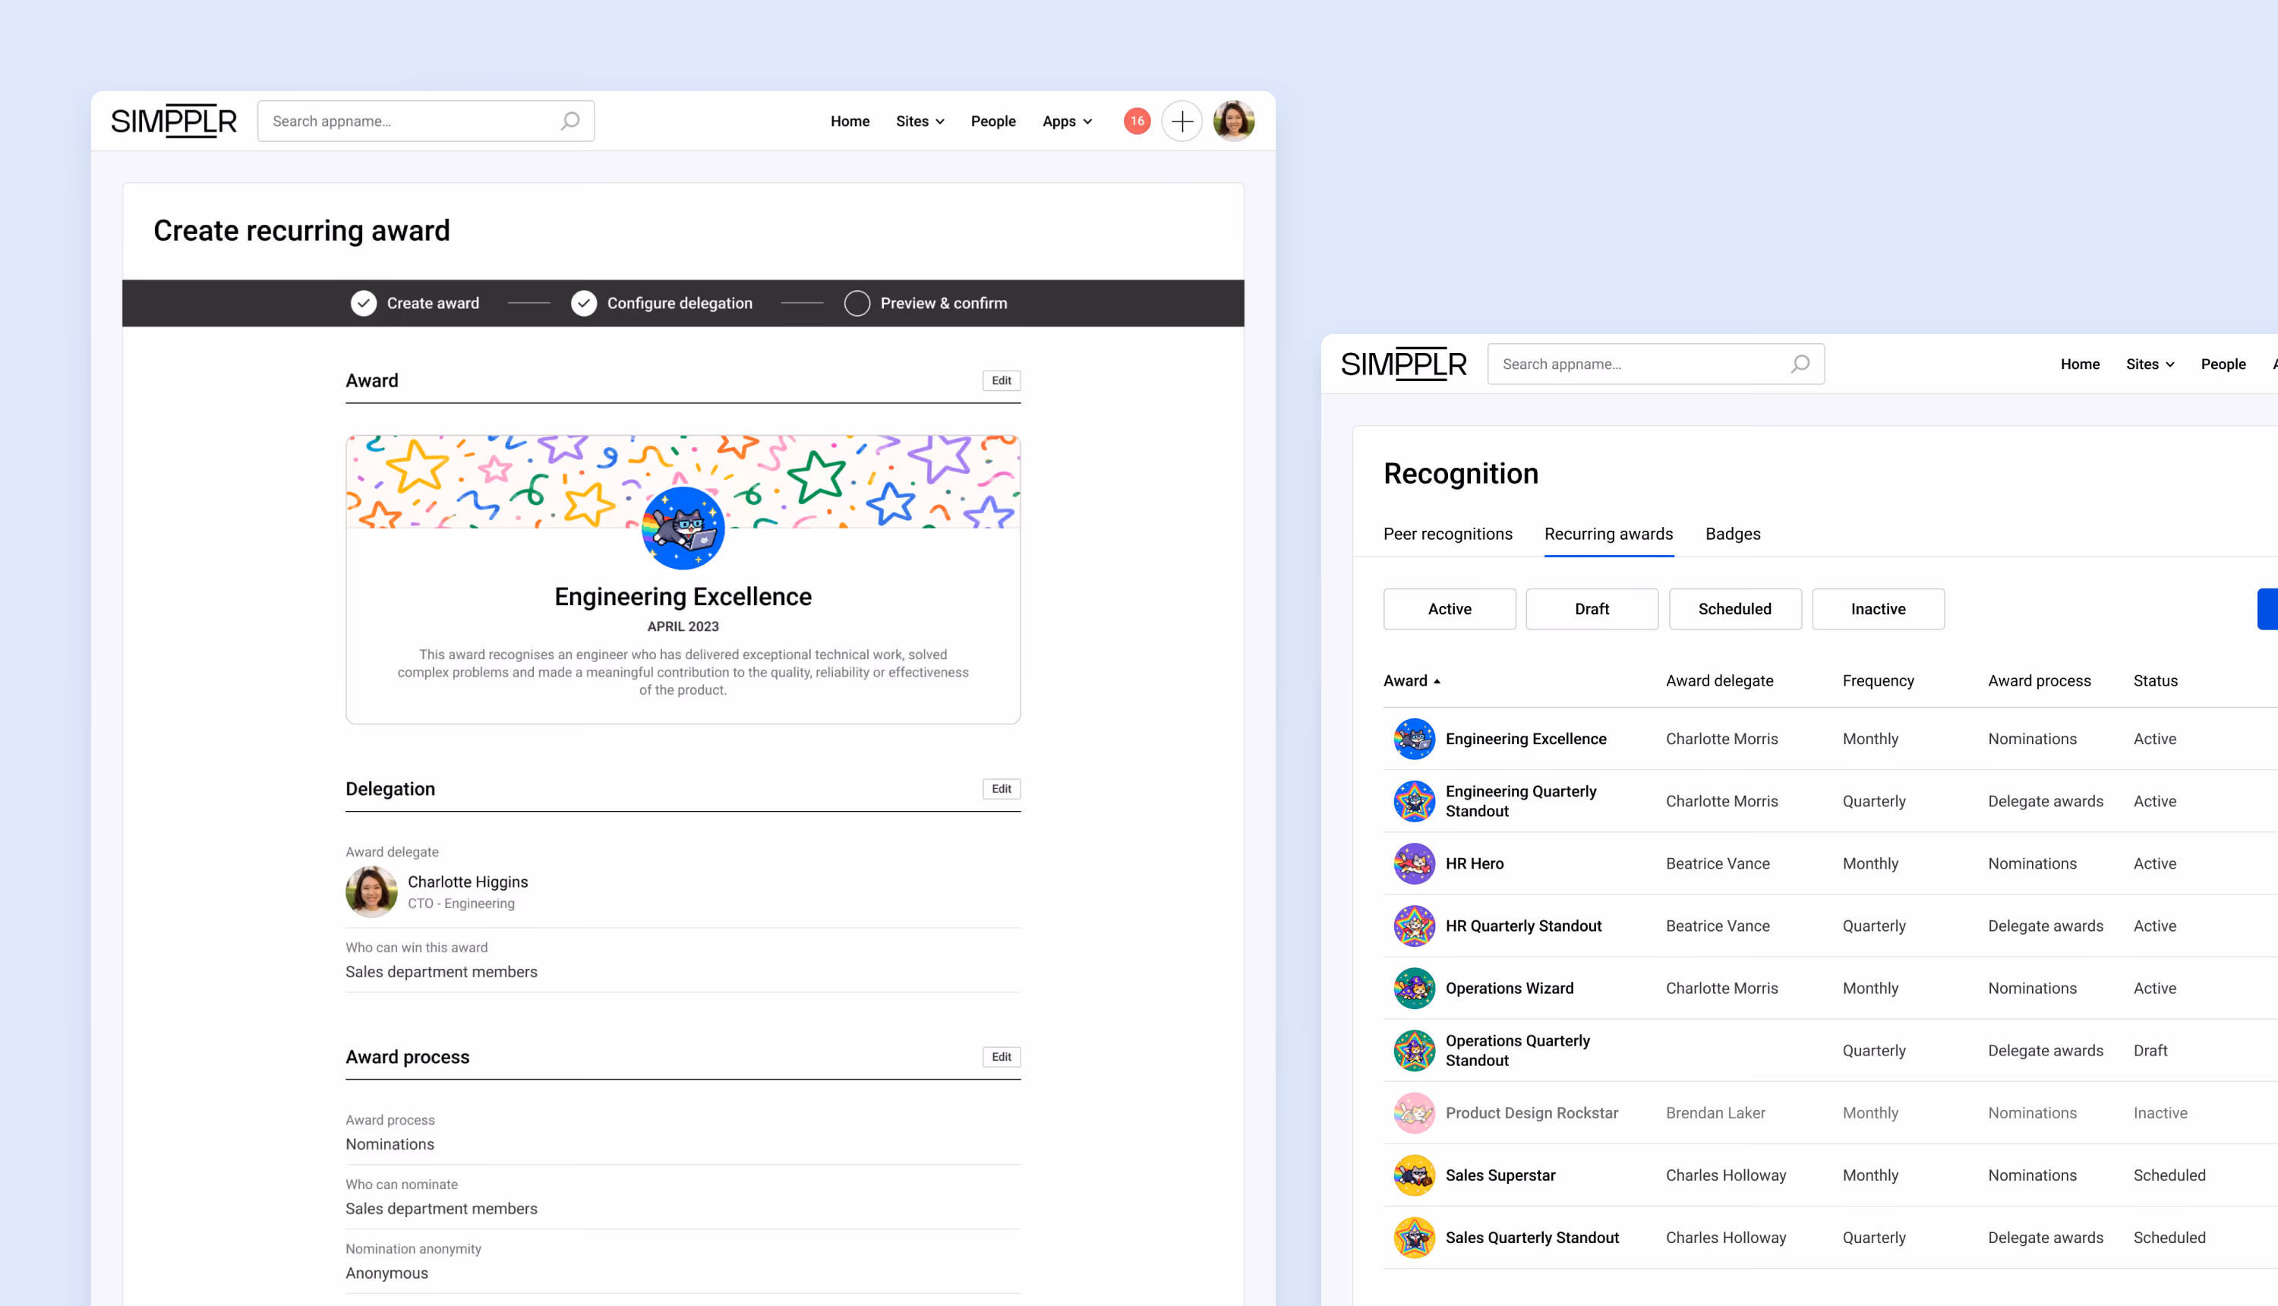Open People in Recognition window
Image resolution: width=2278 pixels, height=1306 pixels.
tap(2223, 364)
